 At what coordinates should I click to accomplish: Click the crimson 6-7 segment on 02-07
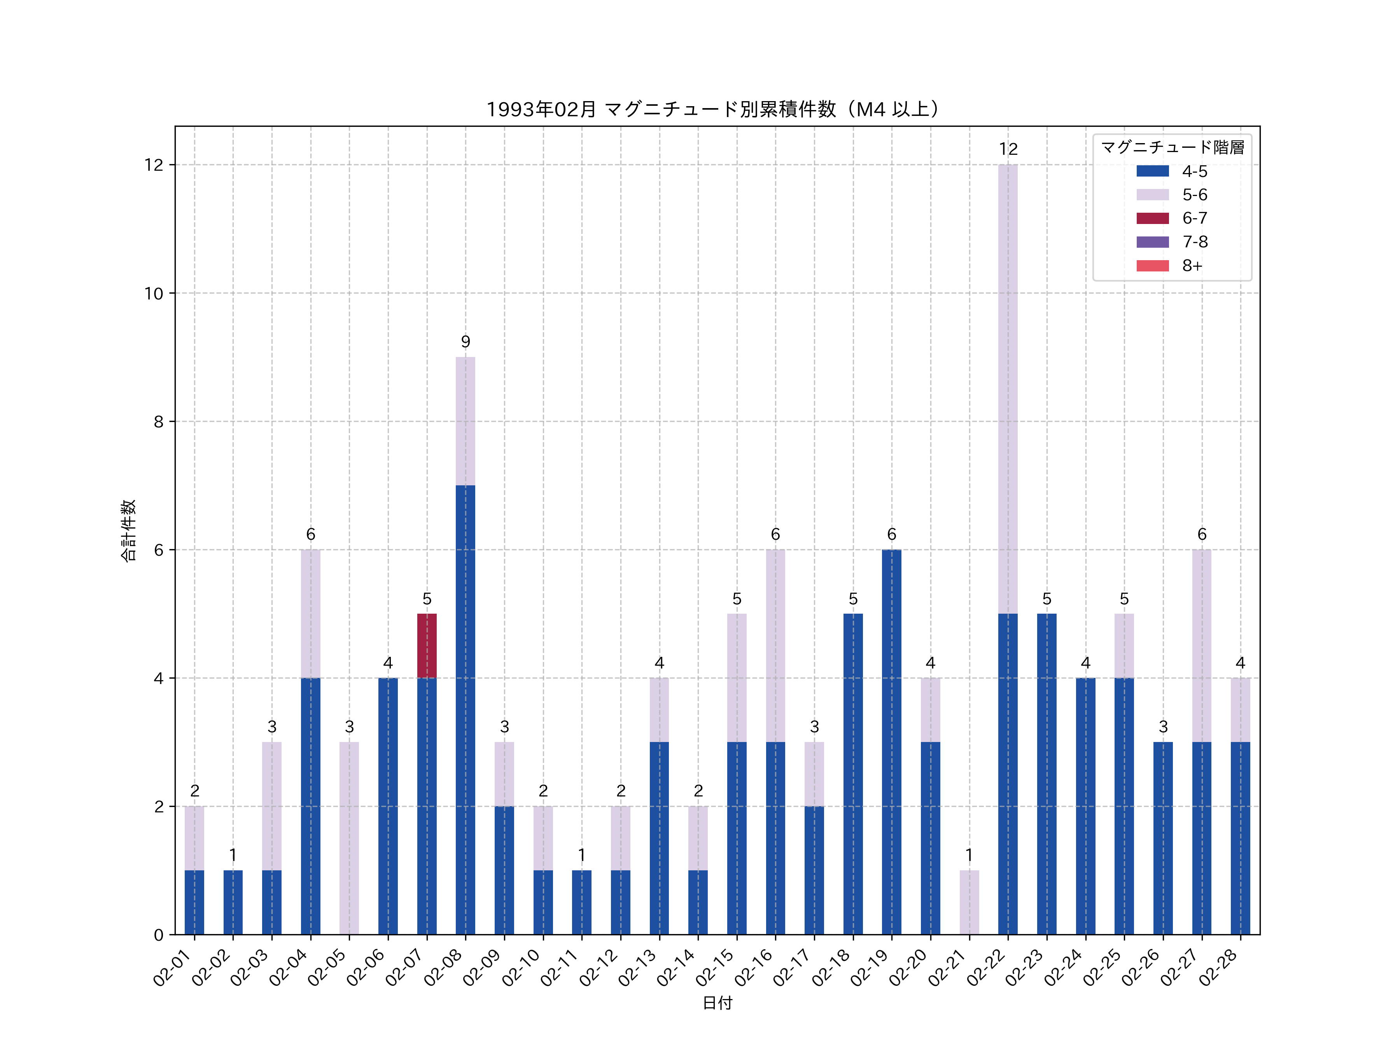427,646
